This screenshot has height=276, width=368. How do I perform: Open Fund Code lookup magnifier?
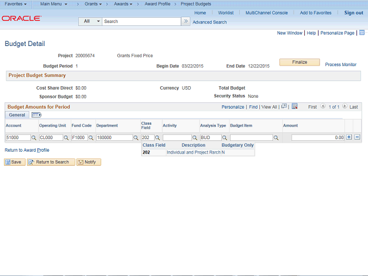[x=91, y=138]
